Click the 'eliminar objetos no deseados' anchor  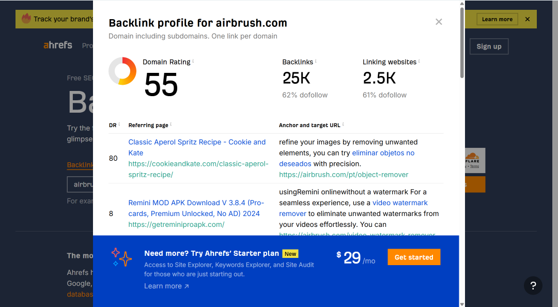[x=347, y=158]
